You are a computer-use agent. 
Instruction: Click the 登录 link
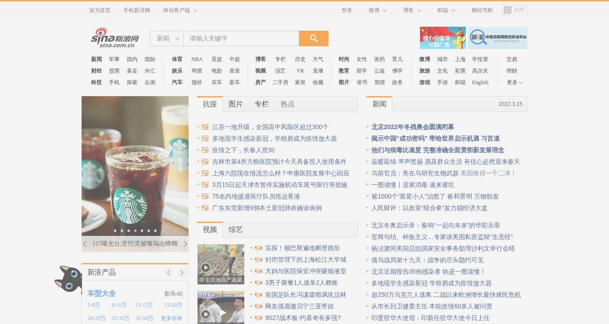pyautogui.click(x=347, y=10)
